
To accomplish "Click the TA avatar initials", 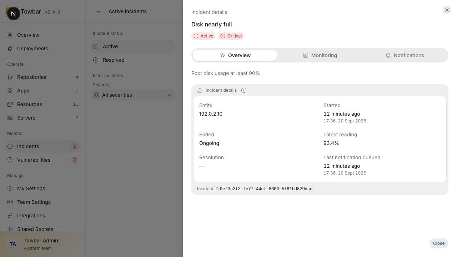I will [13, 244].
